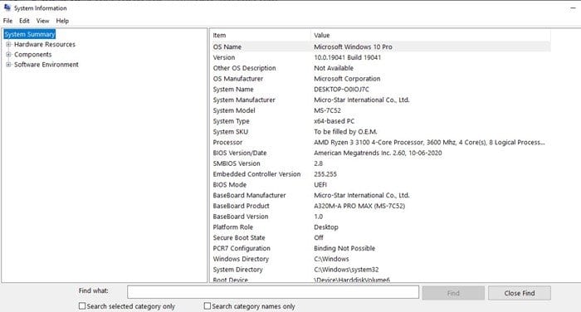
Task: Select the BaseBoard Version row
Action: 380,217
